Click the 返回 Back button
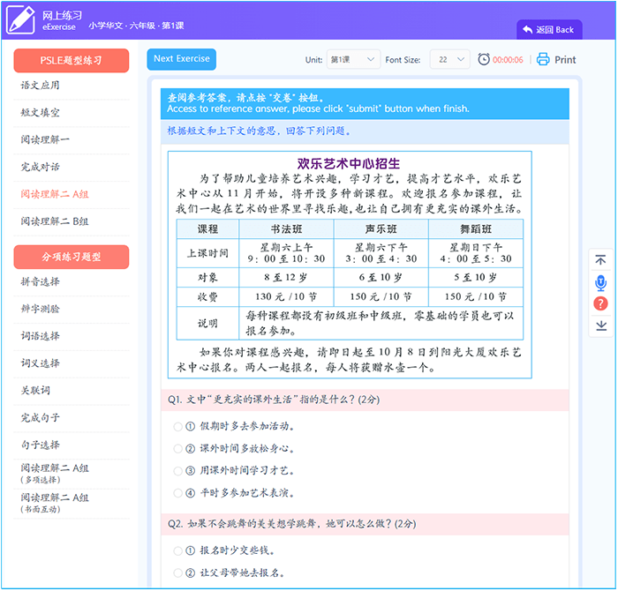The height and width of the screenshot is (591, 618). pyautogui.click(x=548, y=29)
